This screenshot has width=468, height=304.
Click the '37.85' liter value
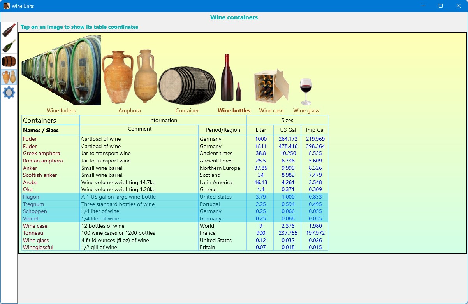[261, 168]
